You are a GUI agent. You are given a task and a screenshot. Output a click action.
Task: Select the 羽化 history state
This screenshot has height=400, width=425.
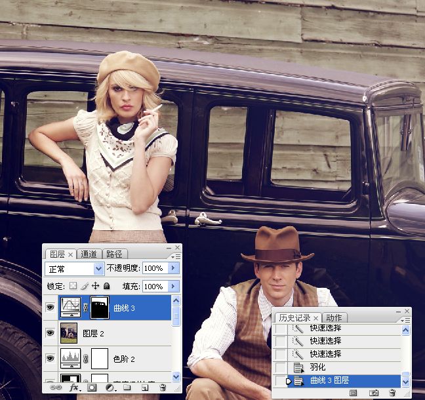[318, 367]
